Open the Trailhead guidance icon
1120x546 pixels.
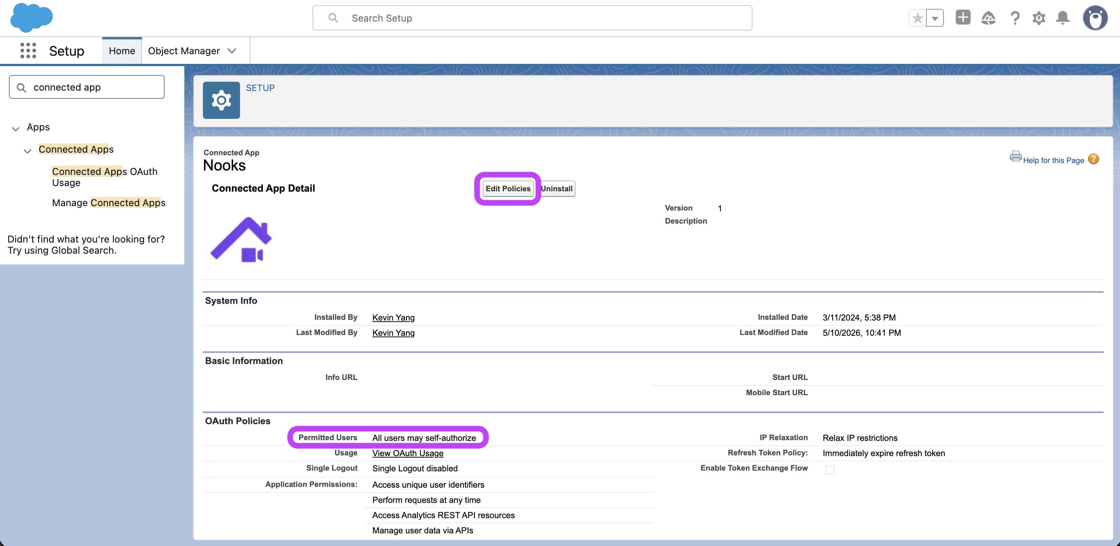coord(988,18)
